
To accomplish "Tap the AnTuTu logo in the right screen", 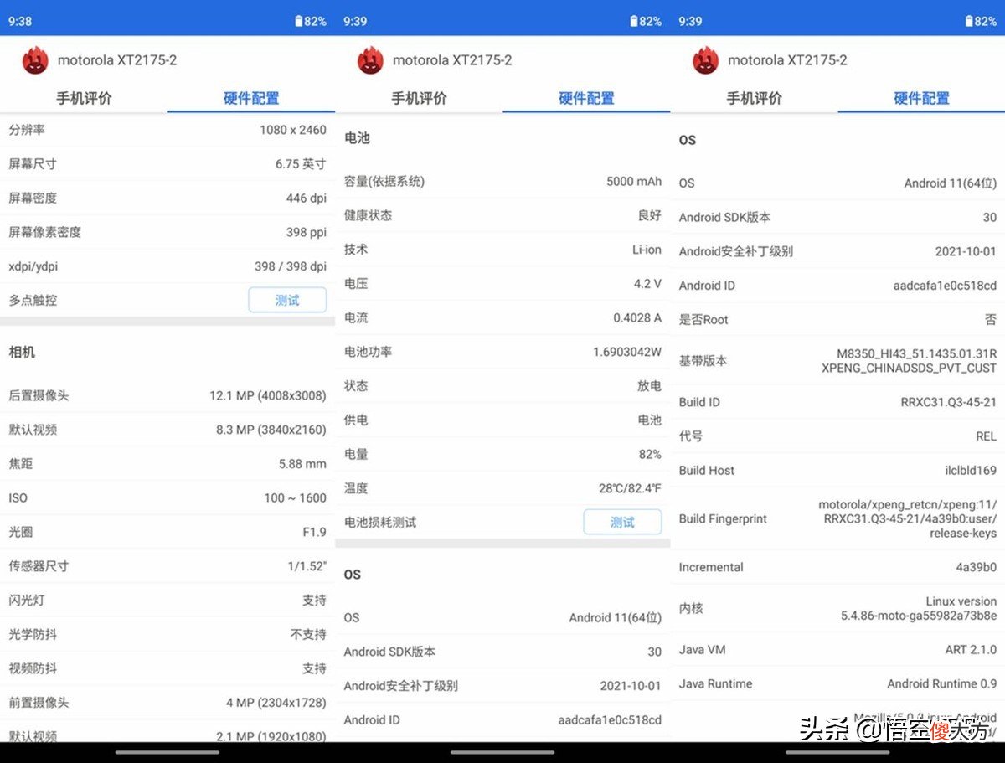I will coord(705,60).
